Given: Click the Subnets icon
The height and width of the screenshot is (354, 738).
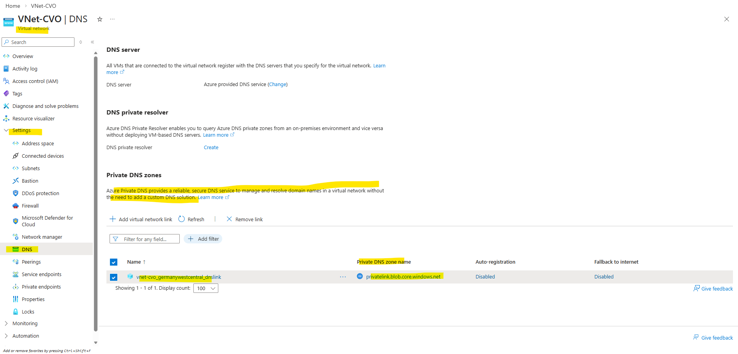Looking at the screenshot, I should (16, 168).
